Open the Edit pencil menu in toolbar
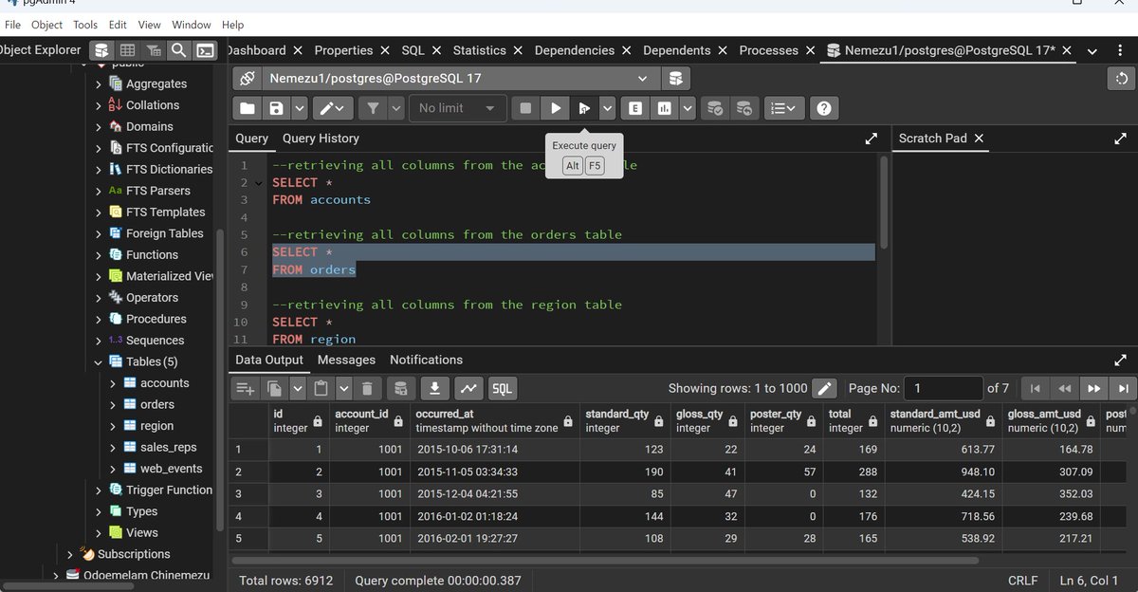The width and height of the screenshot is (1138, 592). pyautogui.click(x=333, y=108)
